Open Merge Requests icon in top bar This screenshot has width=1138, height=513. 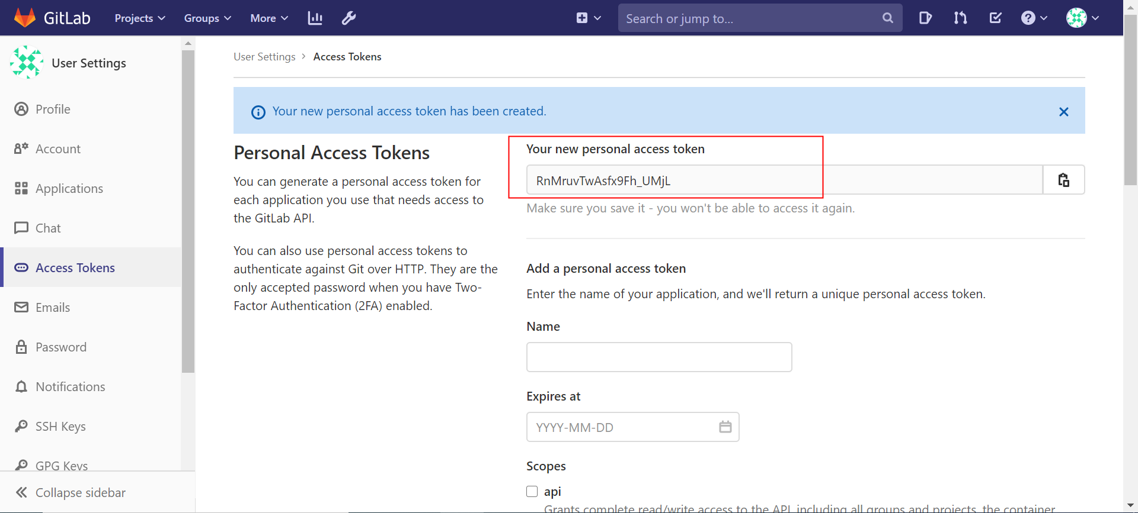(960, 18)
